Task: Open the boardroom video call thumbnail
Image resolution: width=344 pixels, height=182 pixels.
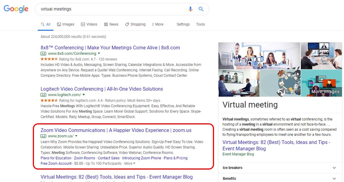Action: 239,83
